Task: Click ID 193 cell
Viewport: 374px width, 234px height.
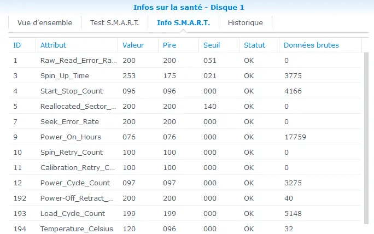Action: tap(20, 213)
